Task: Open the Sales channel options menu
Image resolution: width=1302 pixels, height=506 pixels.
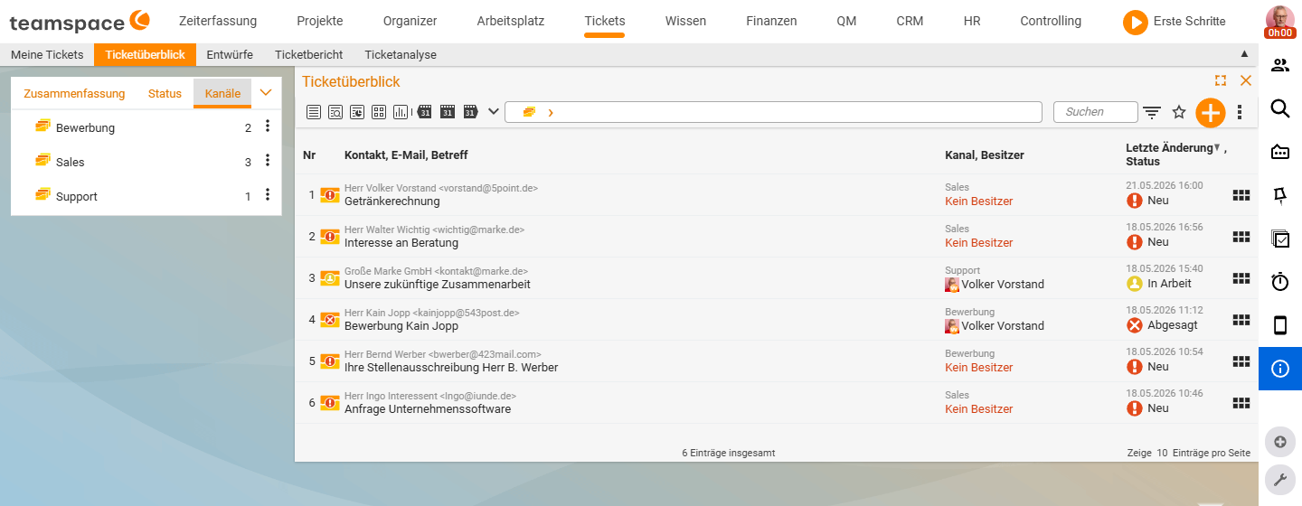Action: tap(268, 162)
